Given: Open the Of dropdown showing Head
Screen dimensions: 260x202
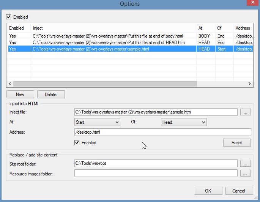Looking at the screenshot, I should click(184, 122).
